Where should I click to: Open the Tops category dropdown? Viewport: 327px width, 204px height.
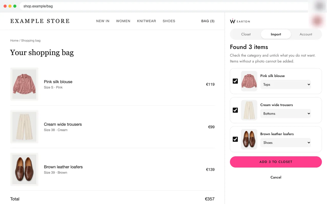pyautogui.click(x=286, y=85)
